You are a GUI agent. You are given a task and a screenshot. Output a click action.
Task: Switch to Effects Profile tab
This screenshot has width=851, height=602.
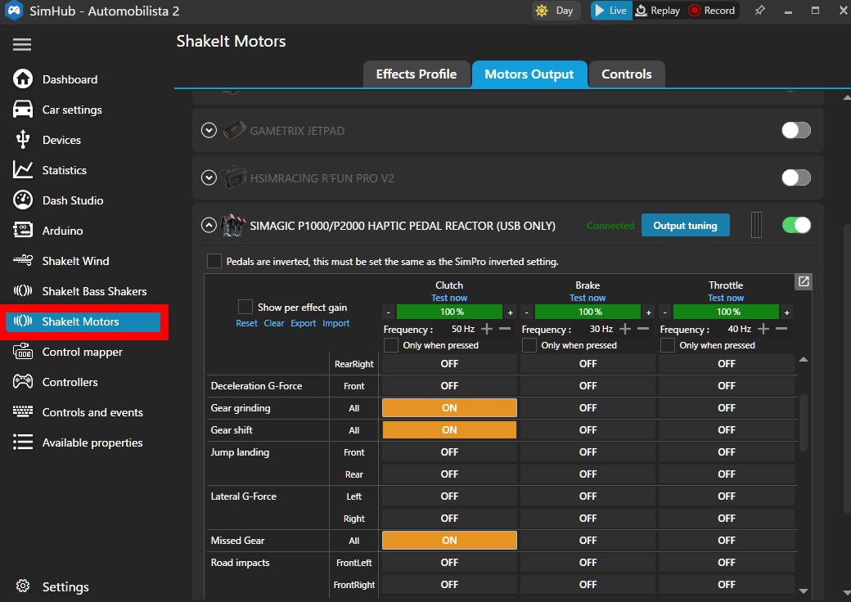[416, 74]
